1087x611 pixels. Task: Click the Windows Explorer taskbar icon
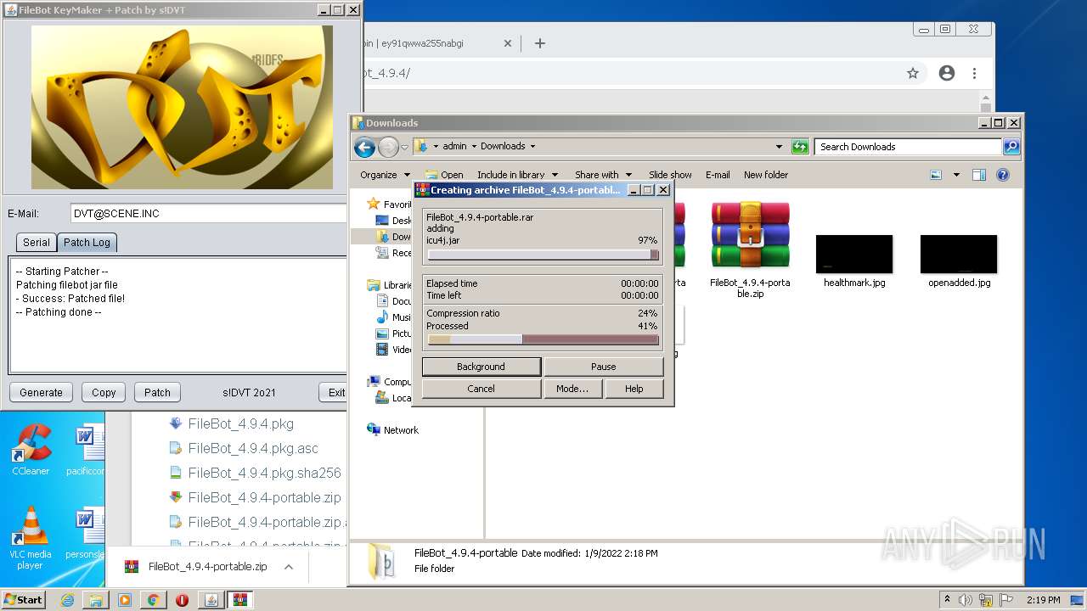[x=96, y=600]
